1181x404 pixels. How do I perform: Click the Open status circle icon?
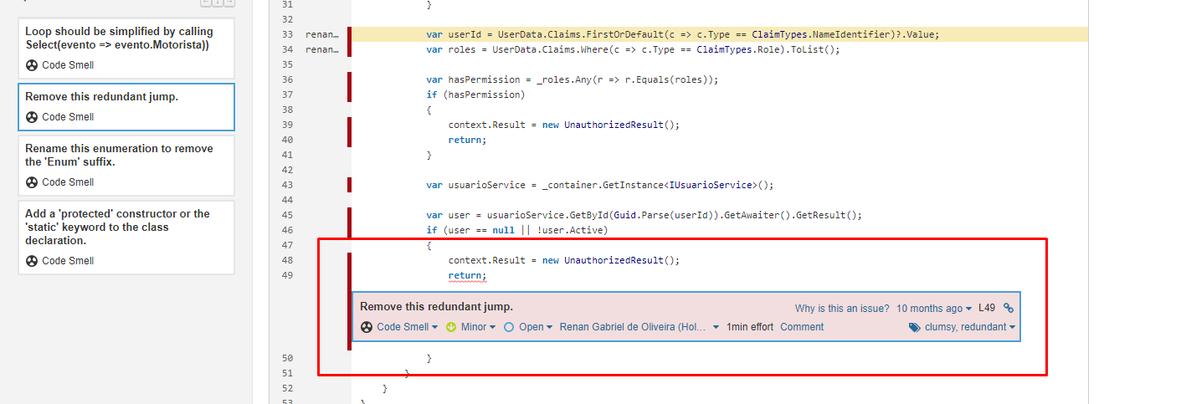509,327
